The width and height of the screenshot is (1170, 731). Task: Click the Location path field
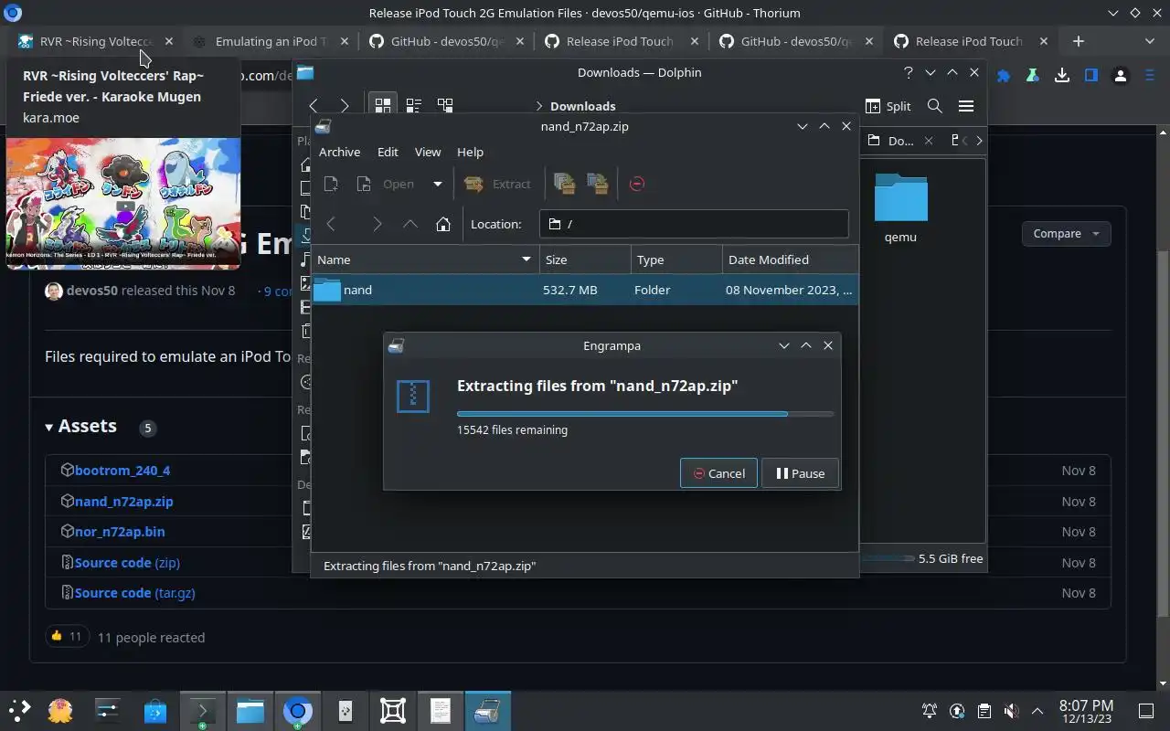coord(694,224)
